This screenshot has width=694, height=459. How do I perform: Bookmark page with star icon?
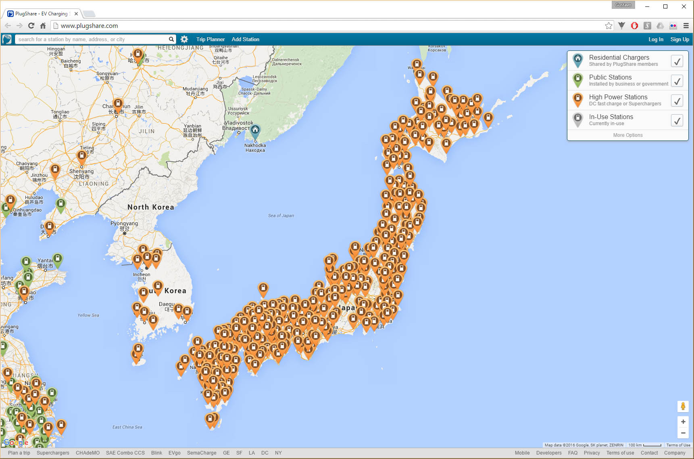point(609,26)
